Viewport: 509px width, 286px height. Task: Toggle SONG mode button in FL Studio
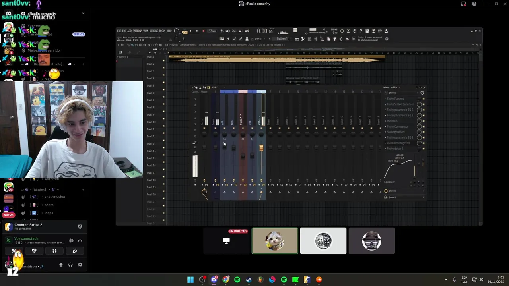185,31
